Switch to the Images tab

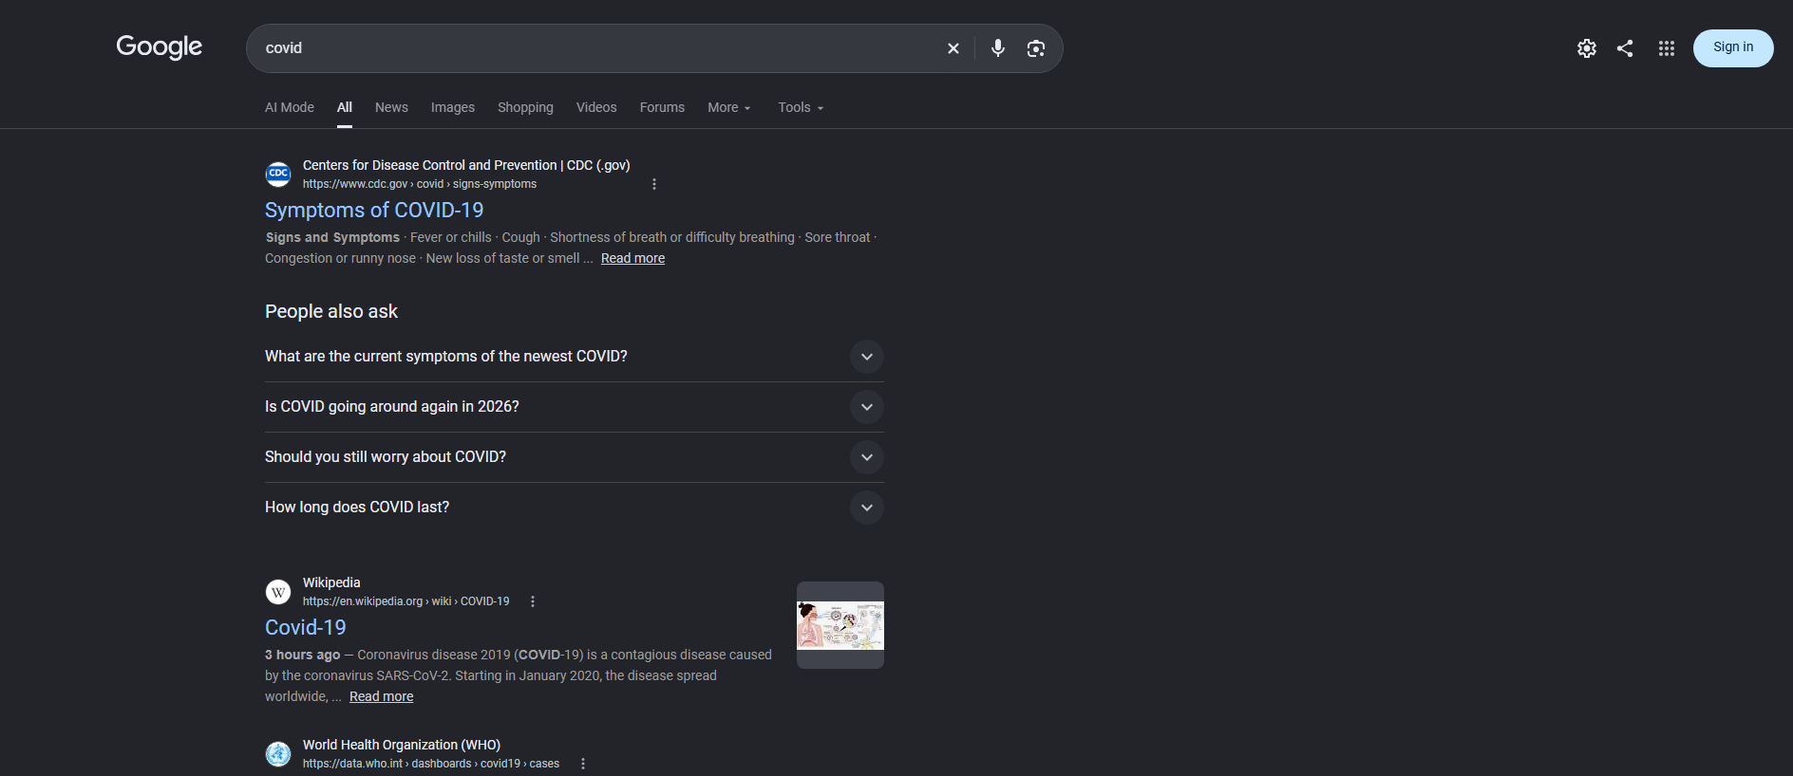point(453,107)
